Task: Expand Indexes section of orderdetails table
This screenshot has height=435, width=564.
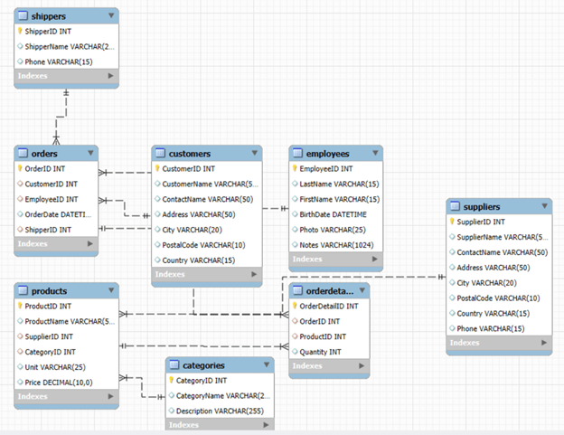Action: [362, 366]
